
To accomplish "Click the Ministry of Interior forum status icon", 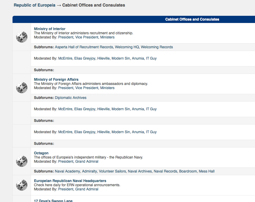I will coord(22,37).
